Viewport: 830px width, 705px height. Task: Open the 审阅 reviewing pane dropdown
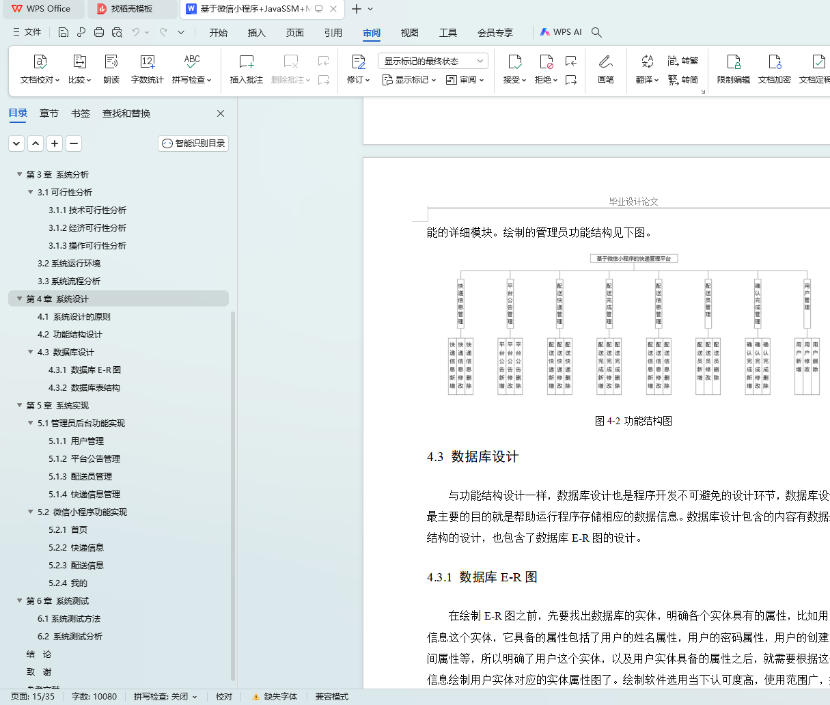coord(465,80)
